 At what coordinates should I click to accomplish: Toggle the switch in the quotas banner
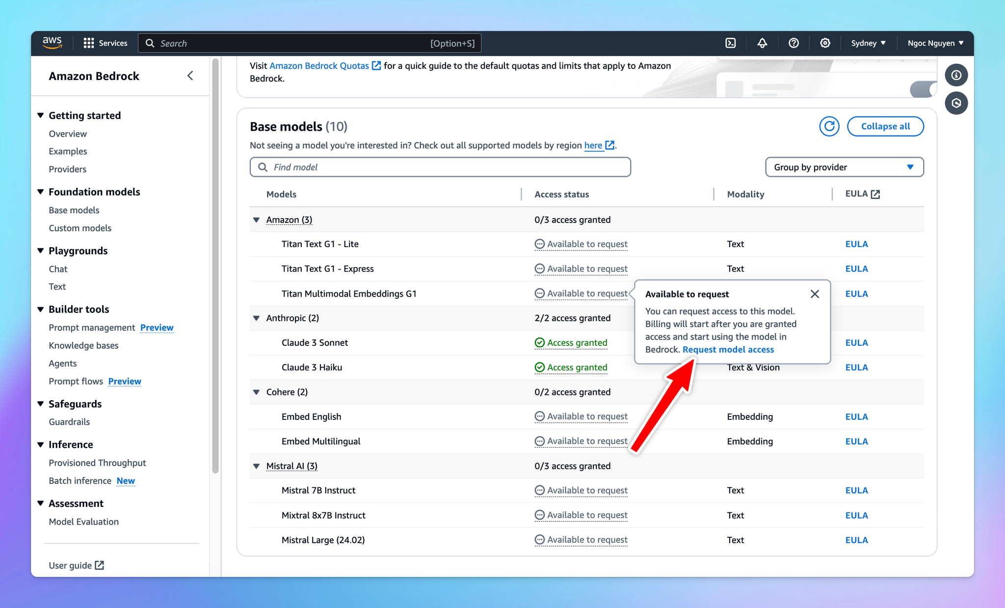click(923, 89)
